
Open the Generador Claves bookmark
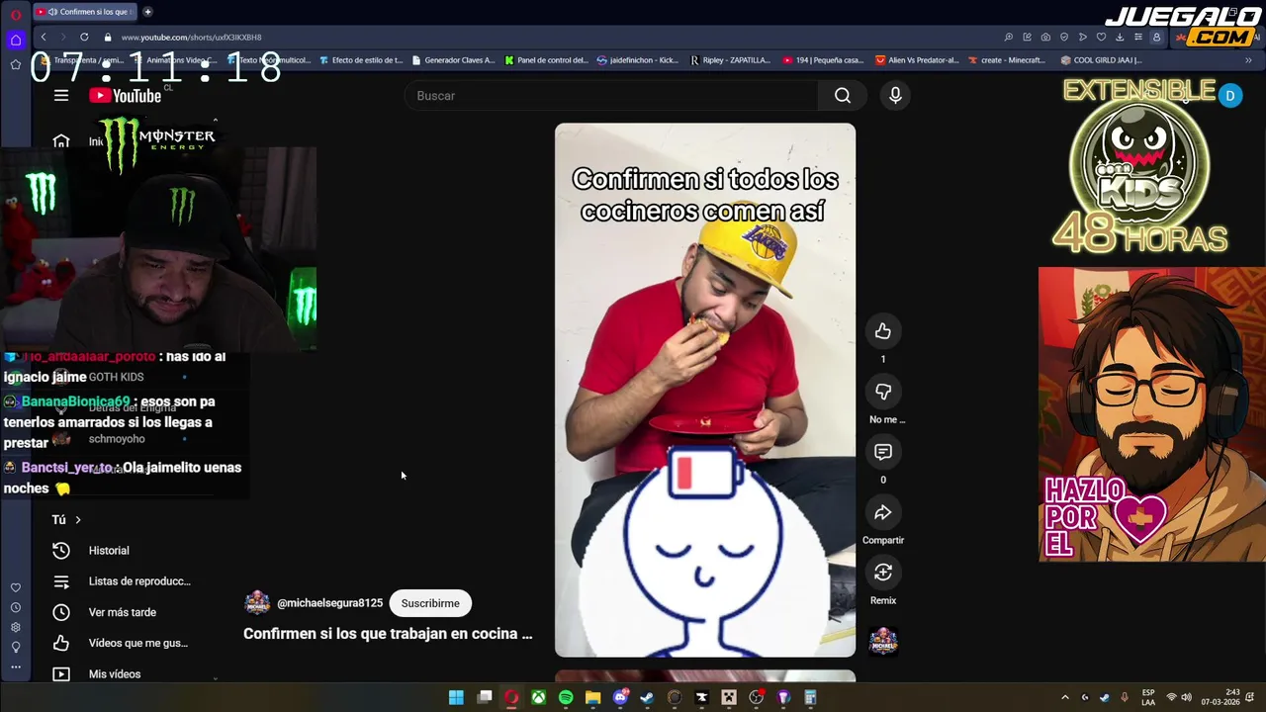453,60
